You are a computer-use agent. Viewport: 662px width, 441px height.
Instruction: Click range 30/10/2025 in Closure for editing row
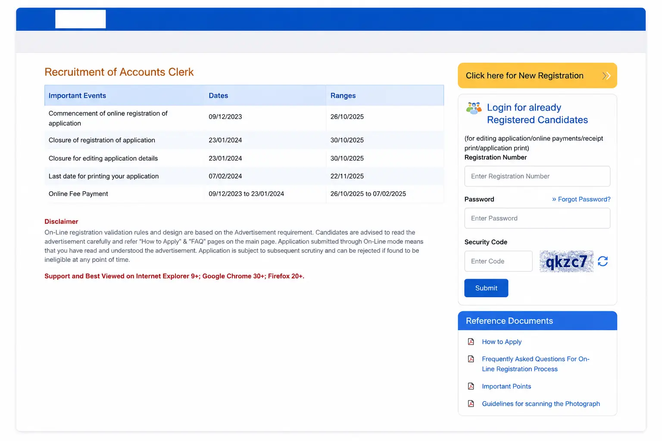[347, 158]
